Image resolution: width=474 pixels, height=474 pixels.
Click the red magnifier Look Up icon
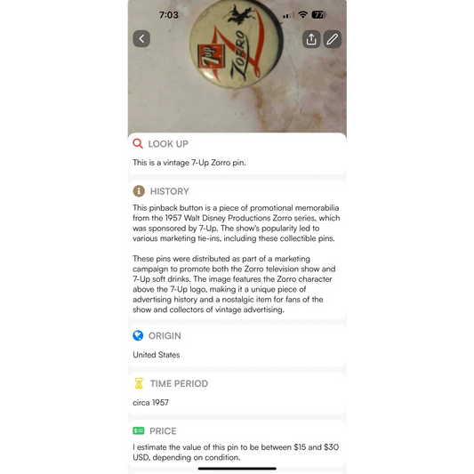[138, 143]
